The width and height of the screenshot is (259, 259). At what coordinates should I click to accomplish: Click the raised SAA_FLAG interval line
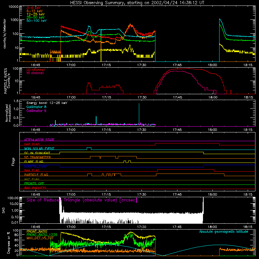(x=186, y=169)
